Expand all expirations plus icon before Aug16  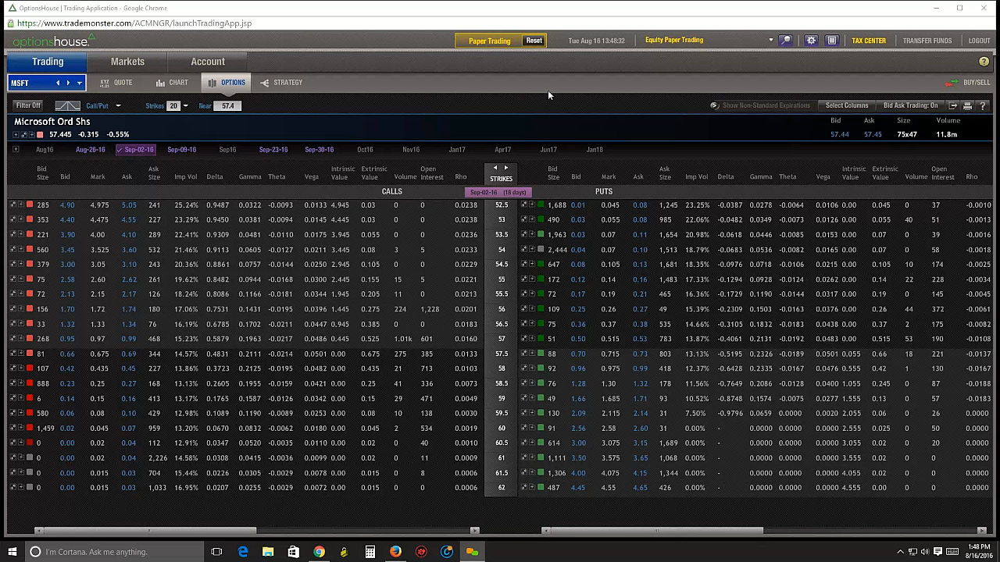pos(16,150)
